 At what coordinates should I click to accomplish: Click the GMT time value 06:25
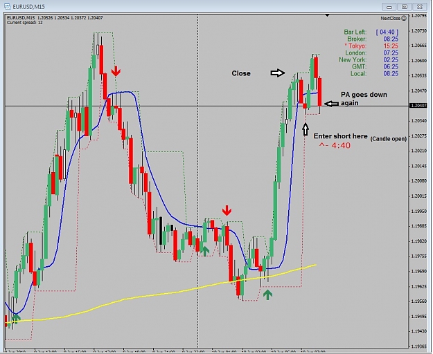[391, 66]
